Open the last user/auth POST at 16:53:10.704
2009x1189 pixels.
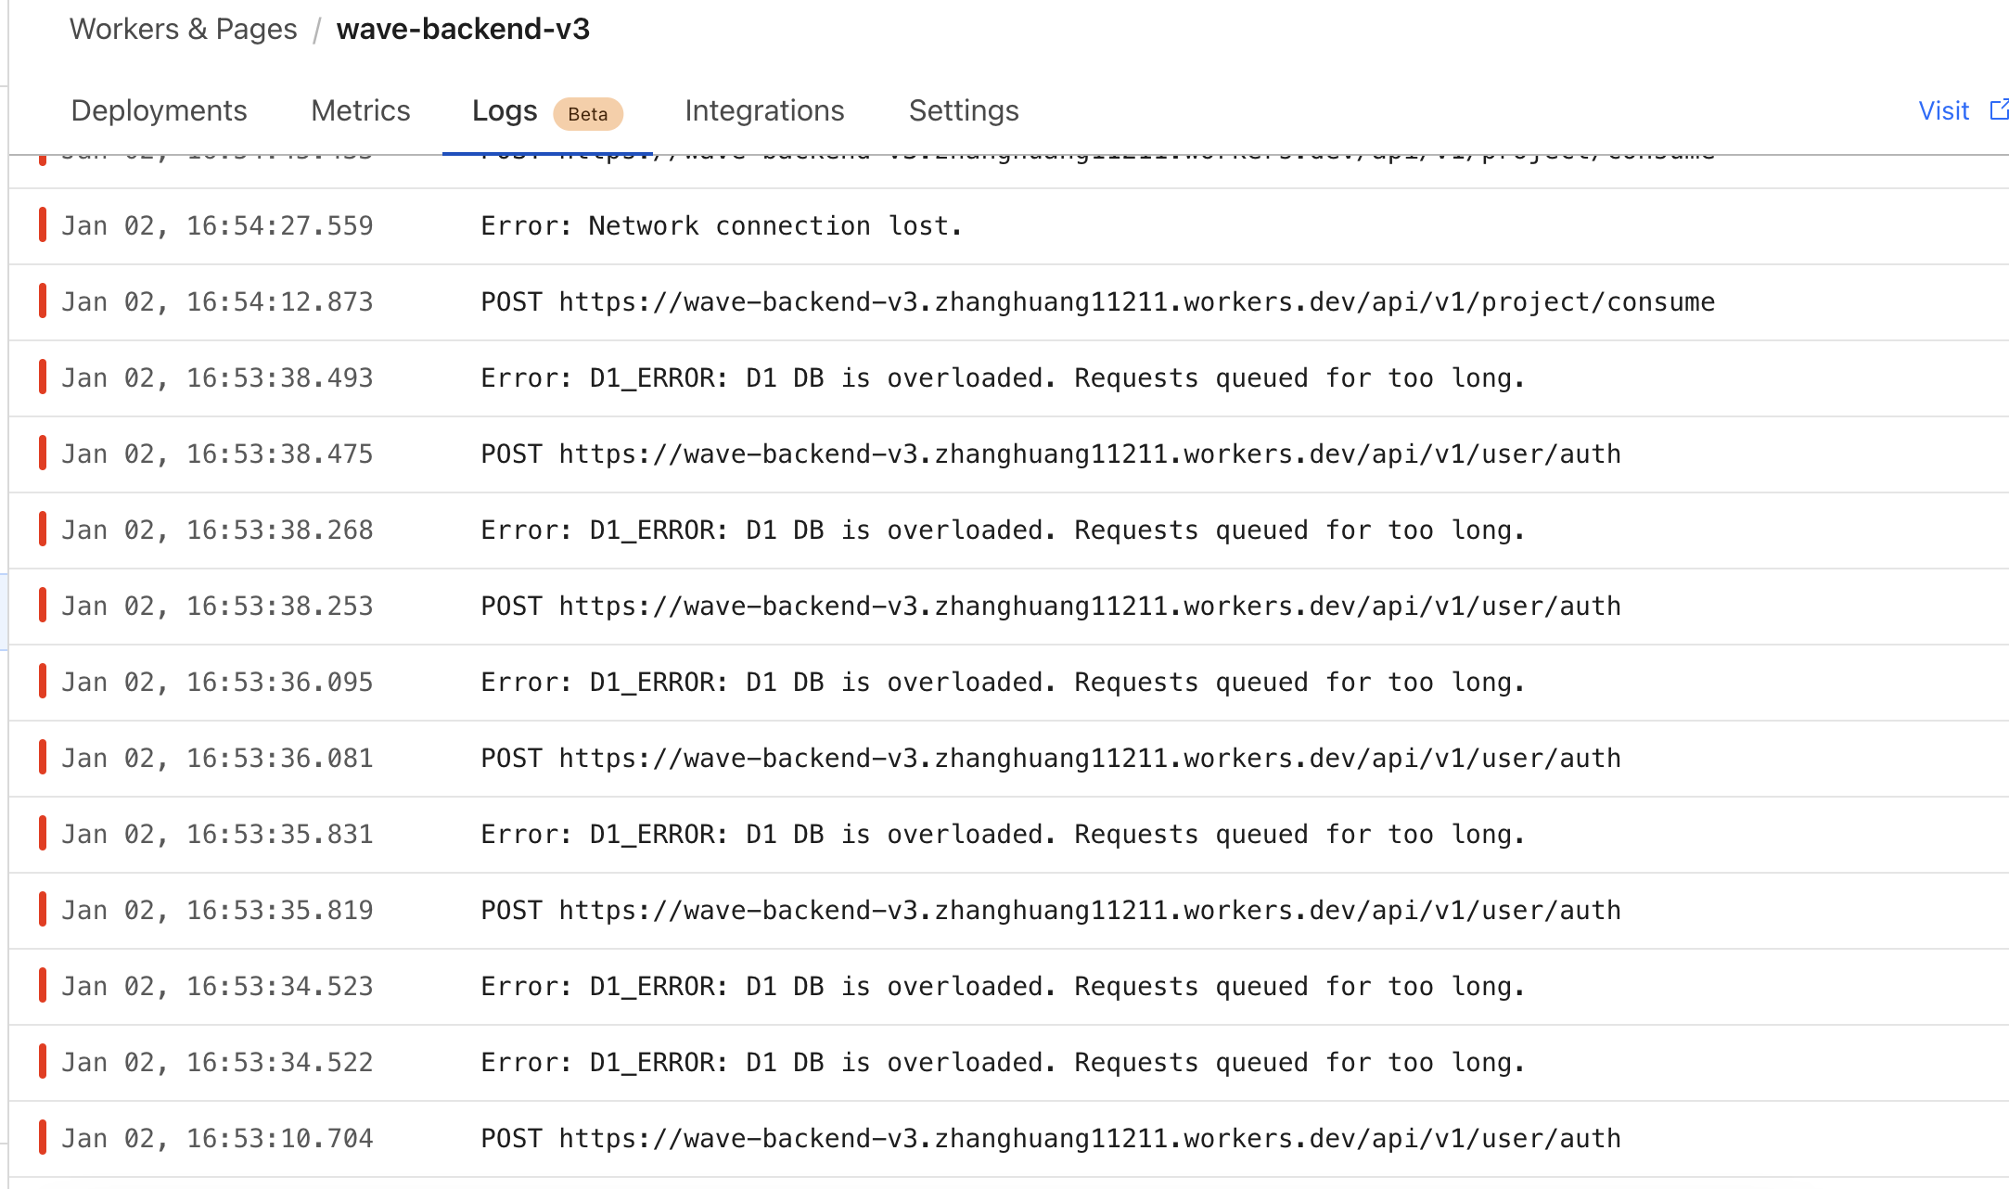click(1050, 1139)
